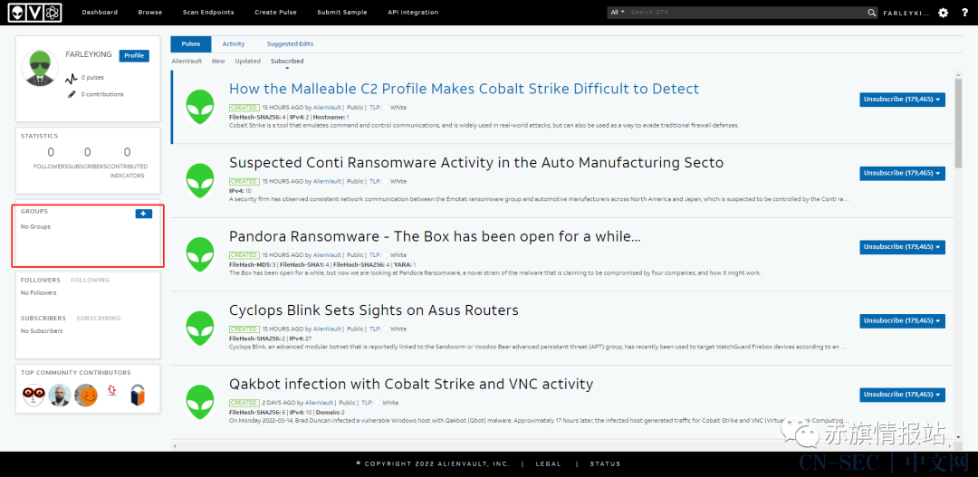Filter pulses by Updated
Screen dimensions: 978x477
pyautogui.click(x=247, y=62)
